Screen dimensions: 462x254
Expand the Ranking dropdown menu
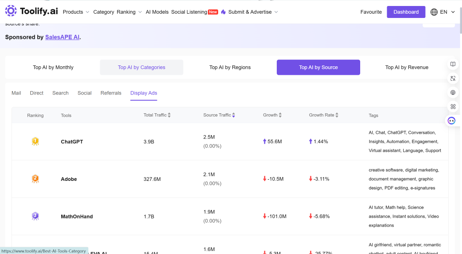(129, 12)
